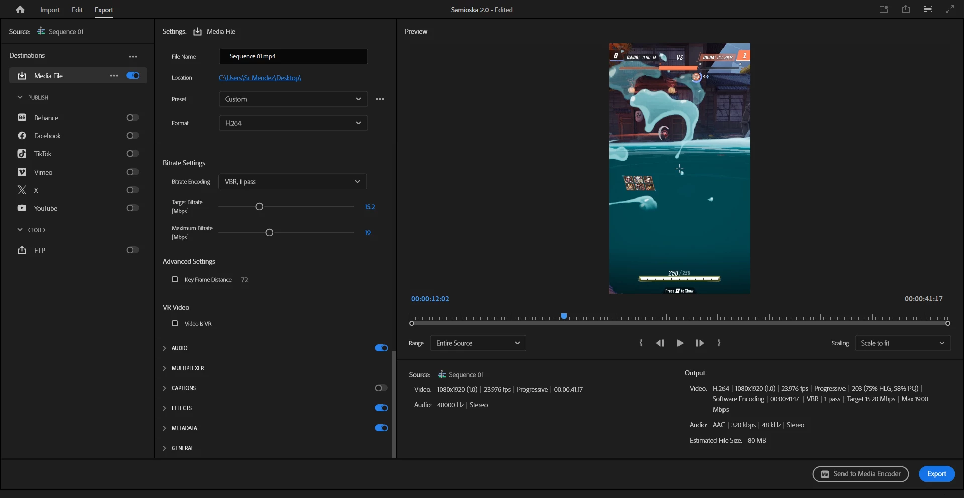Click the FTP upload icon
Viewport: 964px width, 498px height.
point(22,250)
